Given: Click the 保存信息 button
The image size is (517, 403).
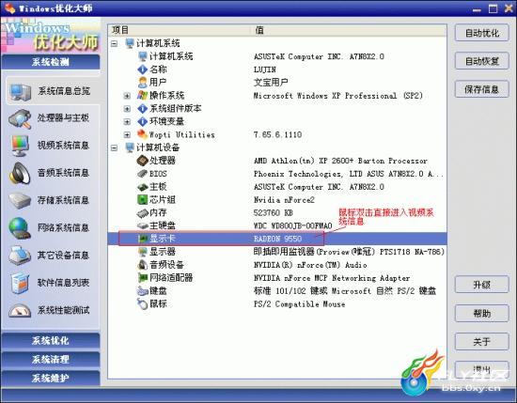Looking at the screenshot, I should point(481,89).
